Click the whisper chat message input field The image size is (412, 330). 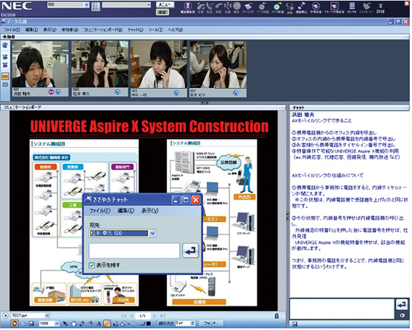tap(134, 250)
